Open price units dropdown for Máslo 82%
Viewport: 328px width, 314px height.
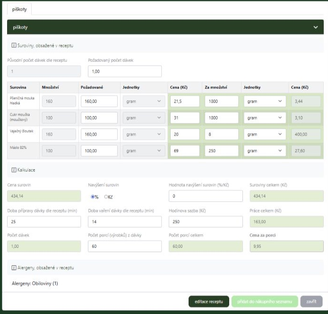point(265,151)
